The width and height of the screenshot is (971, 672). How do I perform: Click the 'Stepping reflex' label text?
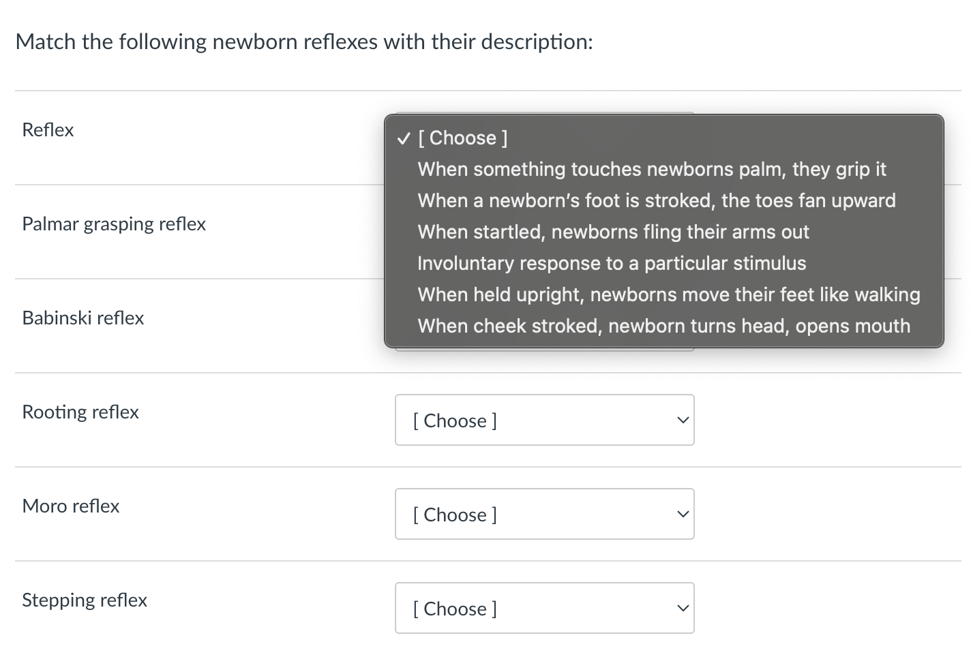click(85, 600)
